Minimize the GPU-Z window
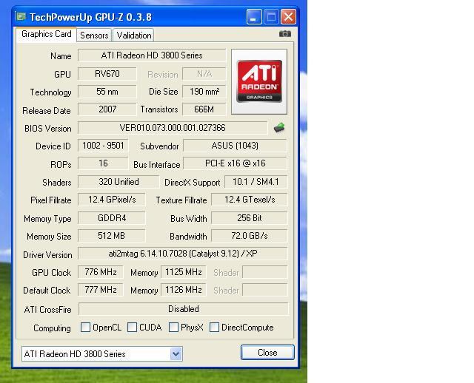The width and height of the screenshot is (474, 383). (x=254, y=16)
